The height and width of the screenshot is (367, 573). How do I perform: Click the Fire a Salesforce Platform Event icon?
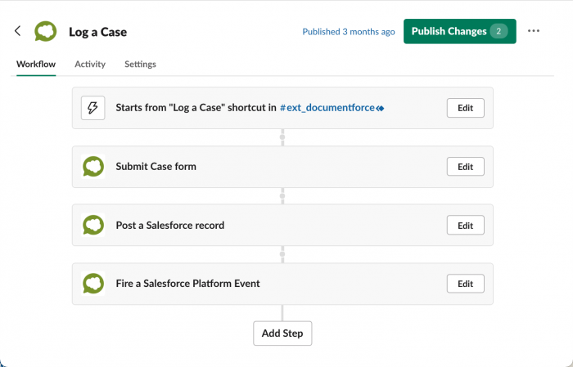point(93,284)
